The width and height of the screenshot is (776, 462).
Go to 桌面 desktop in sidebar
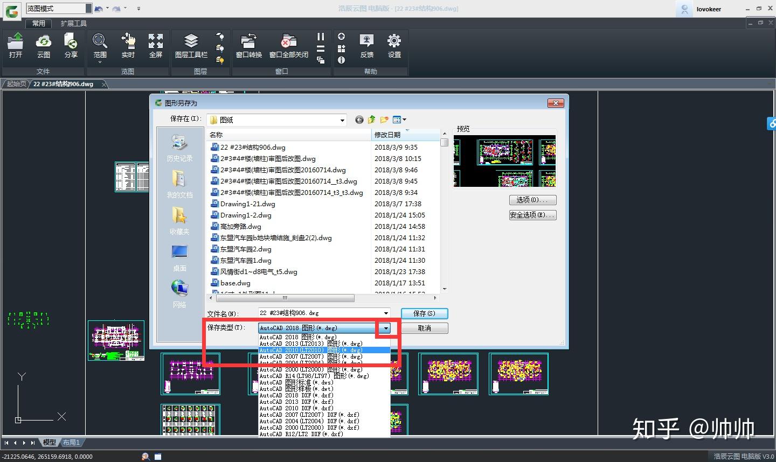(x=179, y=258)
